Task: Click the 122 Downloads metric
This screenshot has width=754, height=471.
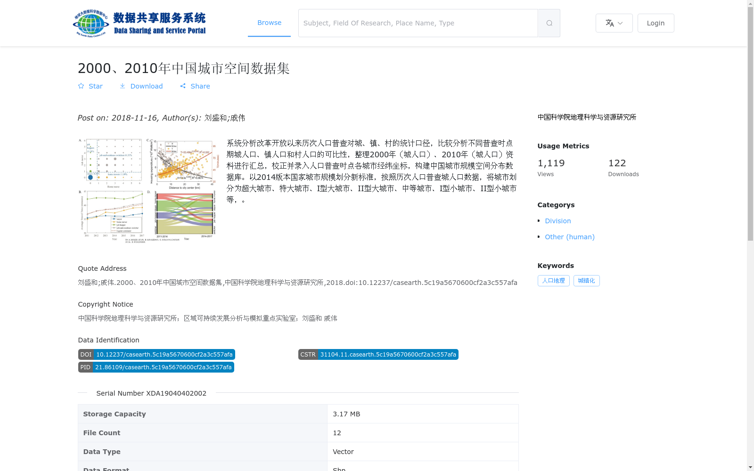Action: pos(623,168)
